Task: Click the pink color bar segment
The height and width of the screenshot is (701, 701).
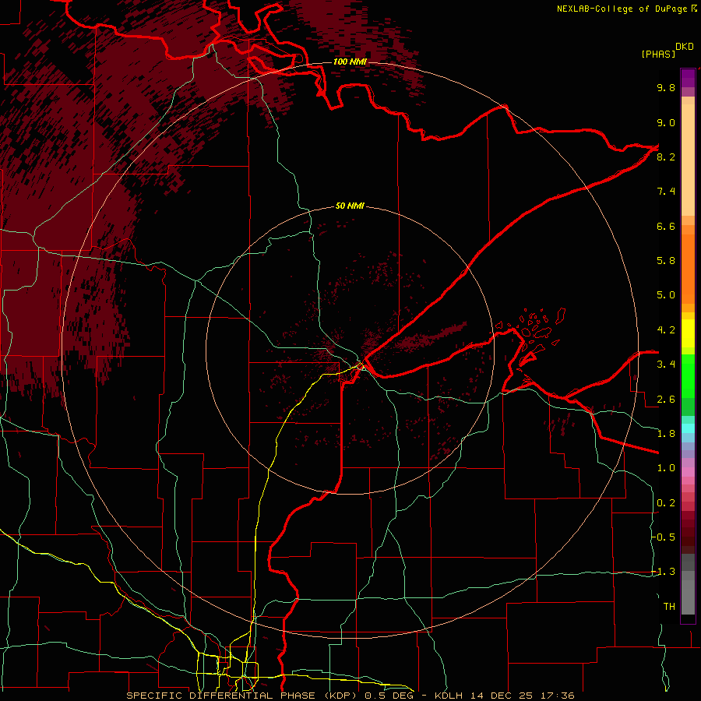Action: [x=688, y=472]
